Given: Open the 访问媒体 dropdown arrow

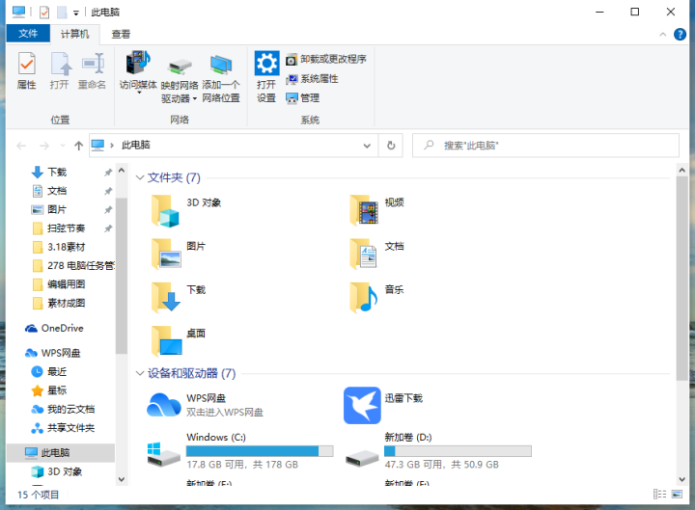Looking at the screenshot, I should [139, 93].
